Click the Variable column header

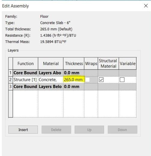128,64
